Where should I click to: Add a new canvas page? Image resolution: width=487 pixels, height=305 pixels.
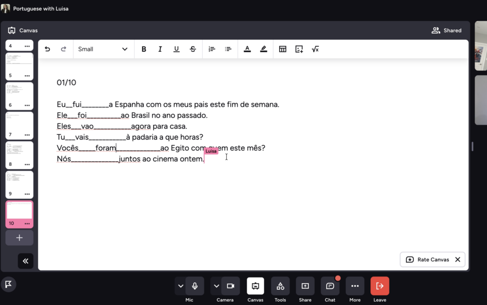[19, 238]
